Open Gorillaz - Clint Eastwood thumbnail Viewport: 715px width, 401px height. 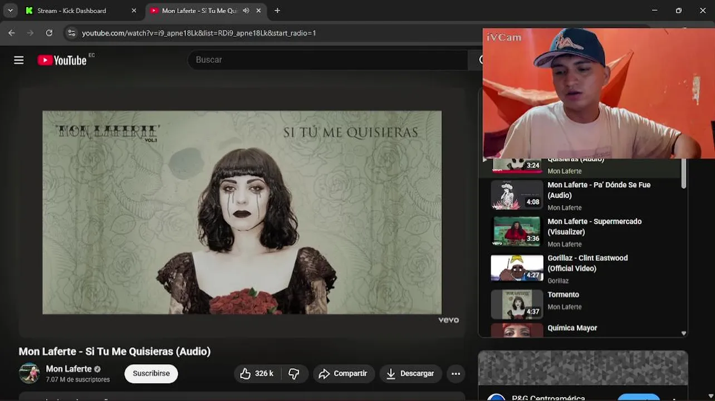coord(517,268)
